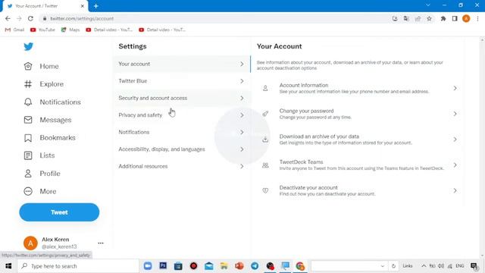Open browser extensions puzzle icon
The width and height of the screenshot is (485, 273).
click(x=443, y=18)
